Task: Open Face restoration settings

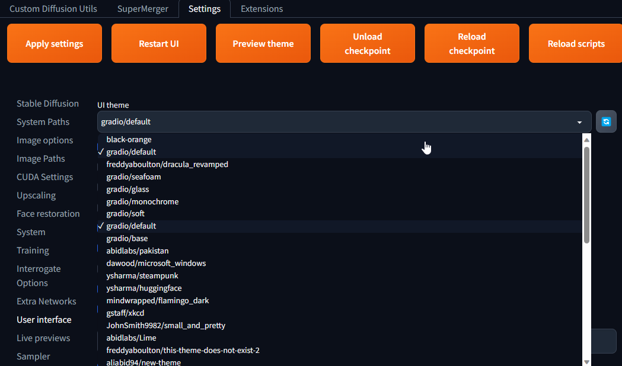Action: click(x=48, y=213)
